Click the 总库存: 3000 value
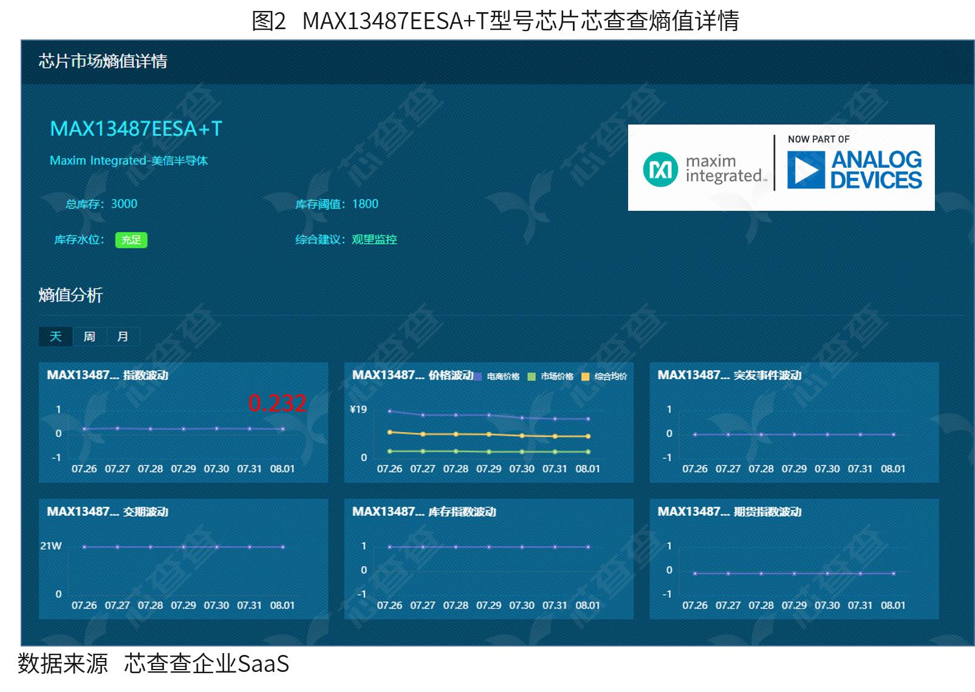This screenshot has height=692, width=975. coord(101,204)
